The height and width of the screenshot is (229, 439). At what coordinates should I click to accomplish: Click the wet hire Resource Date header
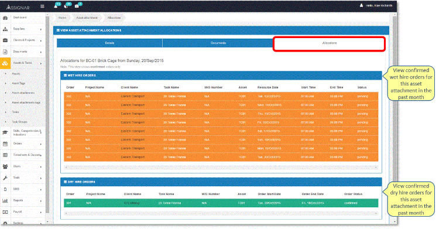click(x=267, y=87)
